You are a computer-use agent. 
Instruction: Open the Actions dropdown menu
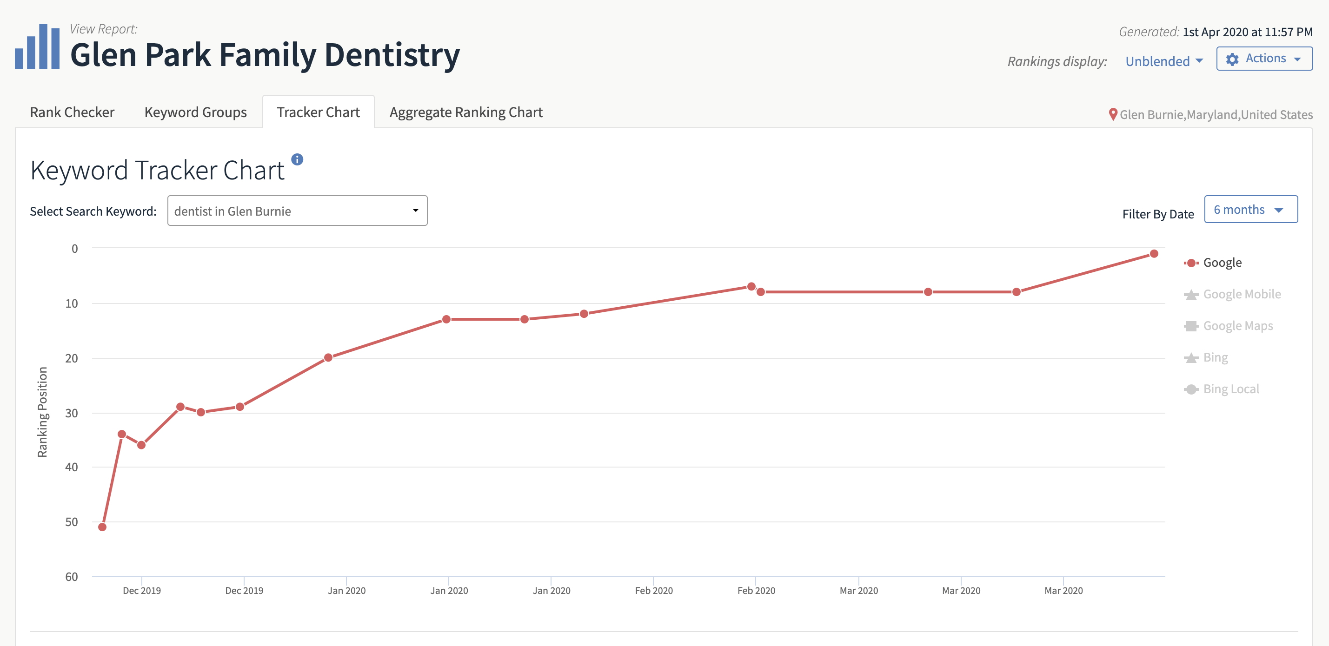[1264, 59]
